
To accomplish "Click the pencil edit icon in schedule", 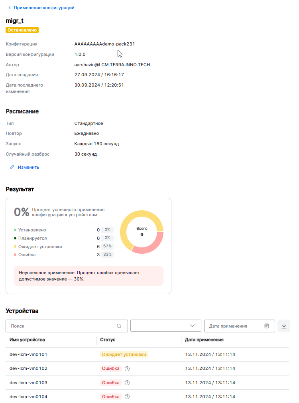I will tap(12, 167).
